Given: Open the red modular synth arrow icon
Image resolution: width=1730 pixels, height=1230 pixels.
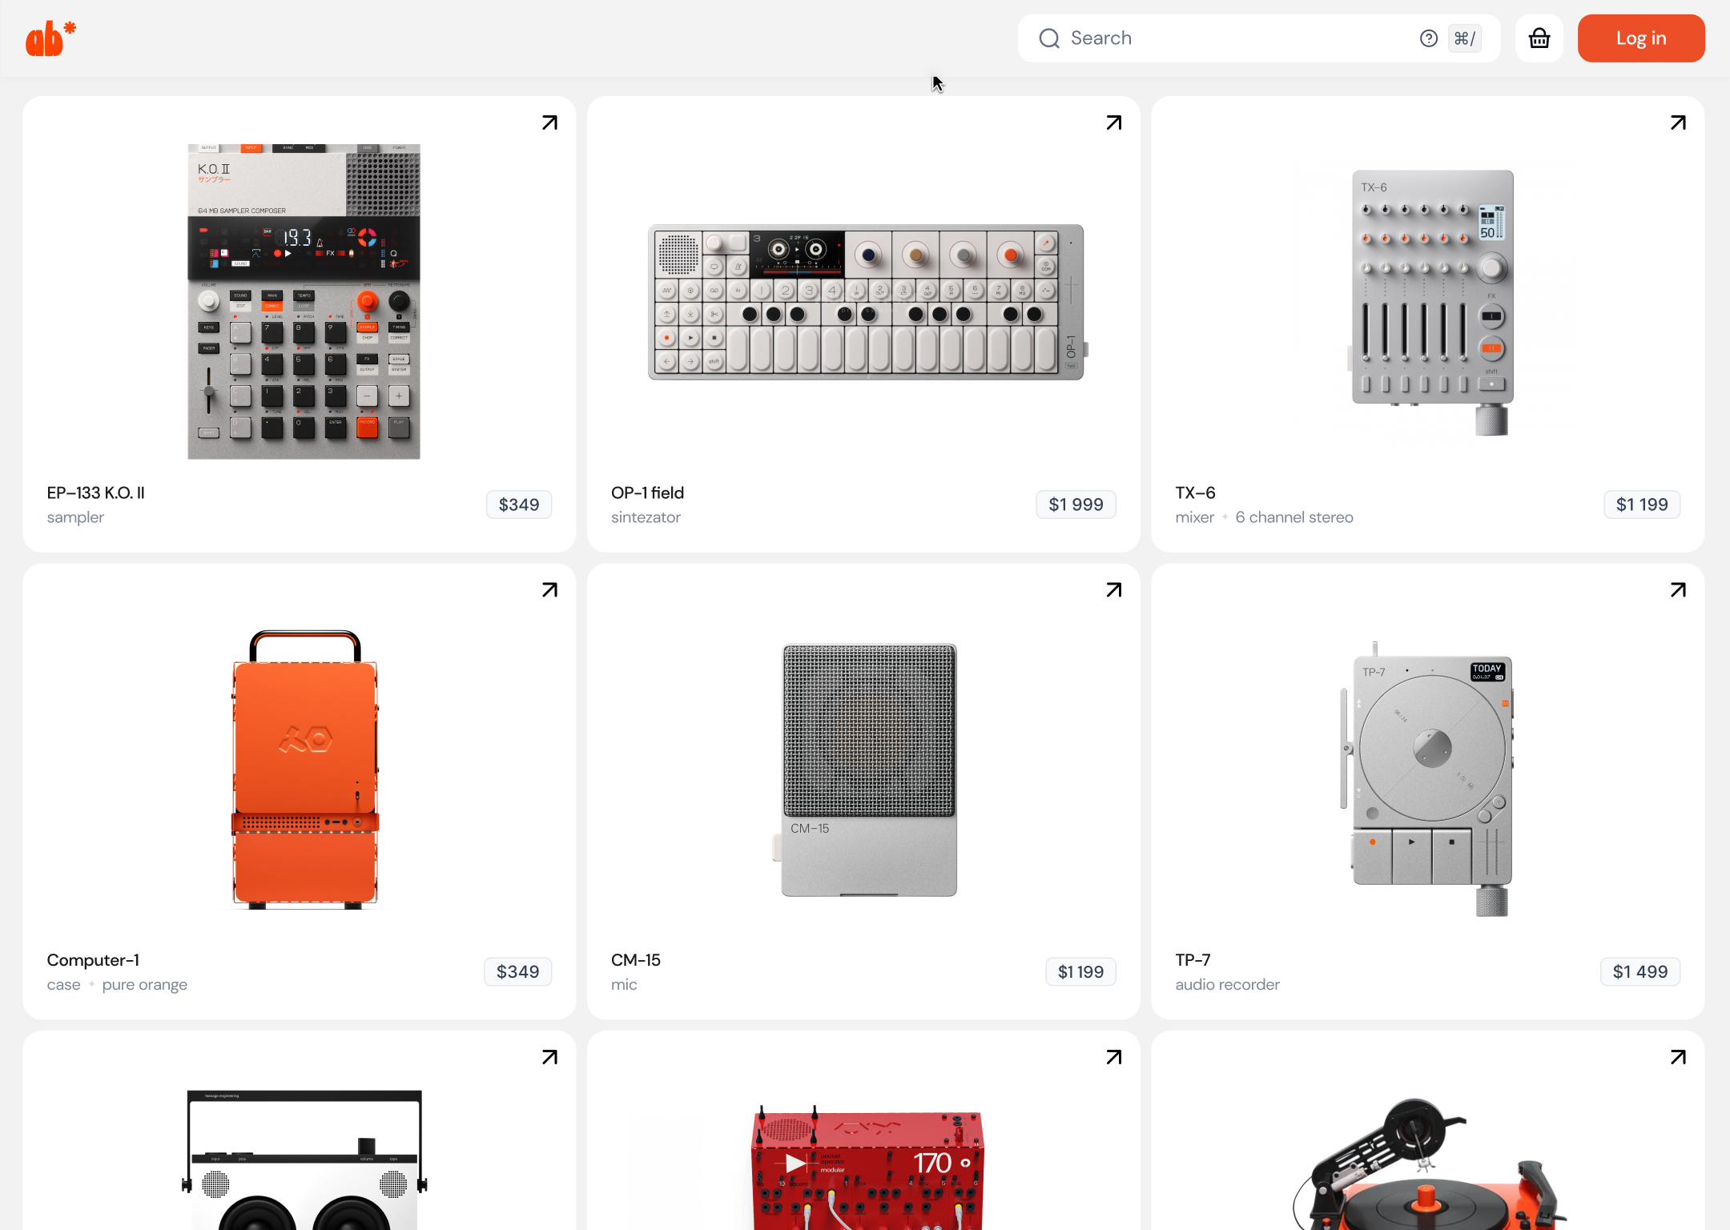Looking at the screenshot, I should point(1114,1057).
